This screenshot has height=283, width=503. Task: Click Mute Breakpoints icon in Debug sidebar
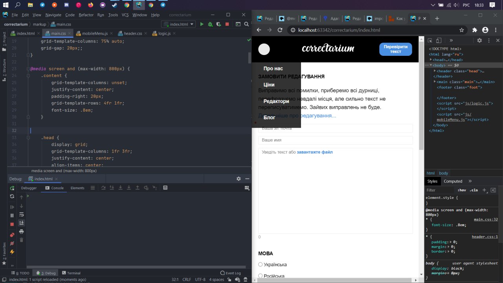point(12,243)
